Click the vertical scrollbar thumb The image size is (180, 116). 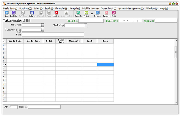[x=176, y=52]
